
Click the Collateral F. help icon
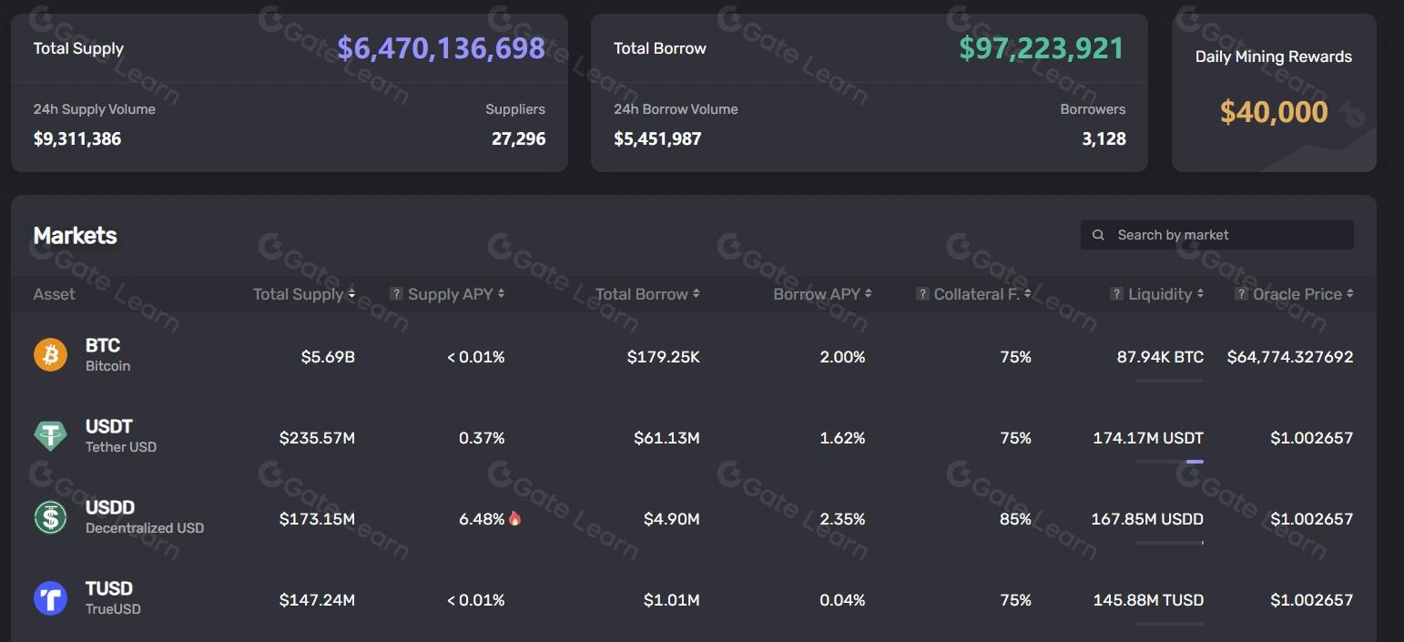[922, 294]
